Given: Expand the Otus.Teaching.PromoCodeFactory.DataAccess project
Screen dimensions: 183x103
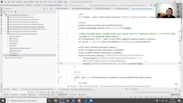Looking at the screenshot, I should click(5, 20).
